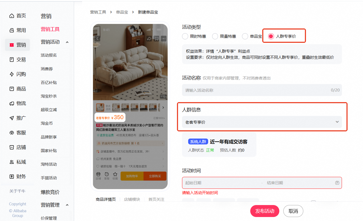This screenshot has height=221, width=363.
Task: Open 国家补贴 menu item
Action: [49, 151]
